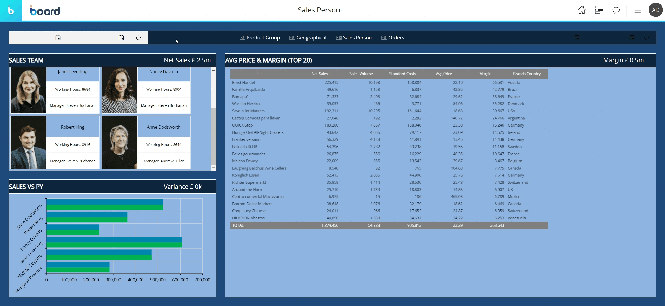Click the Sales Team scrollbar down arrow
Viewport: 665px width, 306px height.
click(214, 168)
